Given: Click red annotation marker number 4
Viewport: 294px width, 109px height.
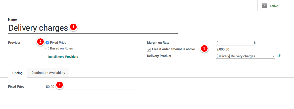Looking at the screenshot, I should (x=59, y=85).
